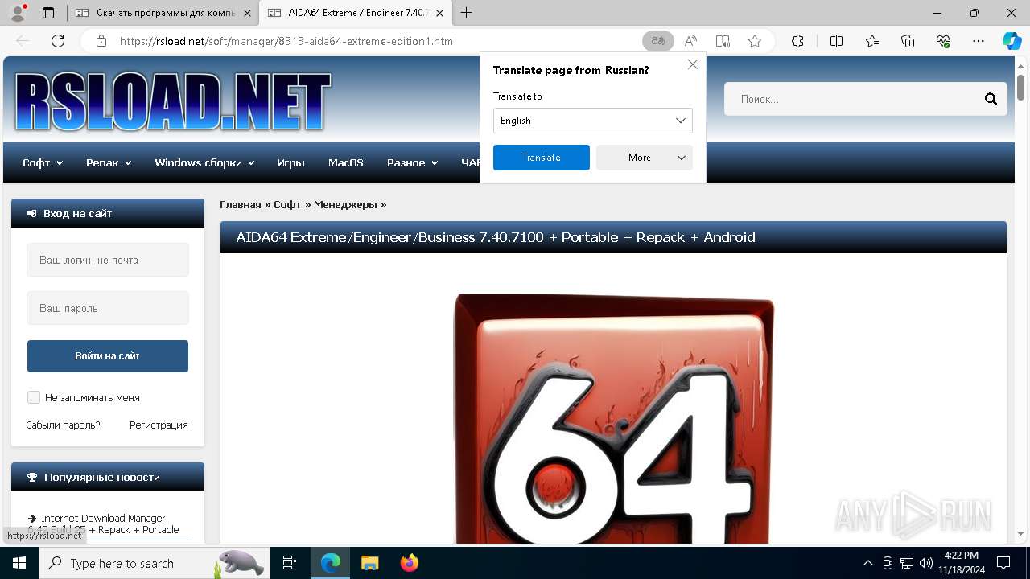Select the AIDA64 Extreme browser tab

tap(355, 13)
